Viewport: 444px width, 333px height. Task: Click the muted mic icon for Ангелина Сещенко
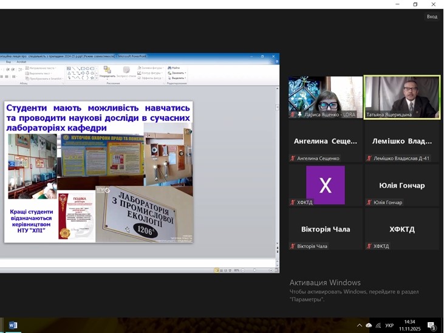point(293,159)
